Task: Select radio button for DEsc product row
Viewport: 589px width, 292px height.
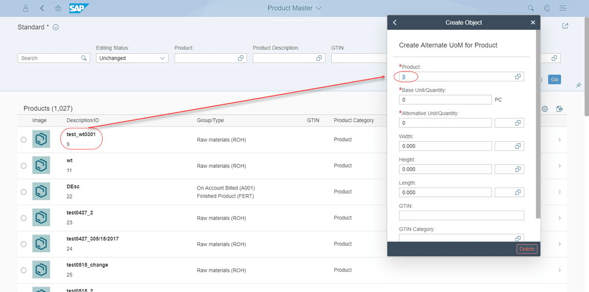Action: (24, 192)
